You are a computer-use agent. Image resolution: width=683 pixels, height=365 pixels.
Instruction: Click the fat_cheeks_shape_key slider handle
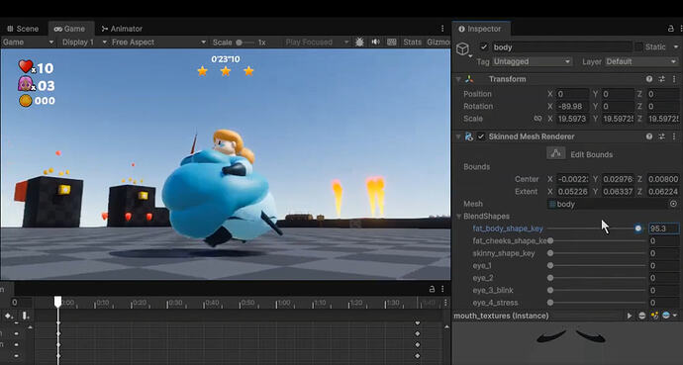point(550,240)
